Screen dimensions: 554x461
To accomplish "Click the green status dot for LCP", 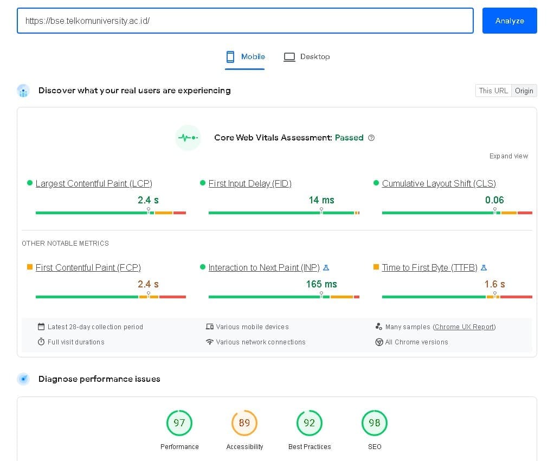I will click(30, 183).
